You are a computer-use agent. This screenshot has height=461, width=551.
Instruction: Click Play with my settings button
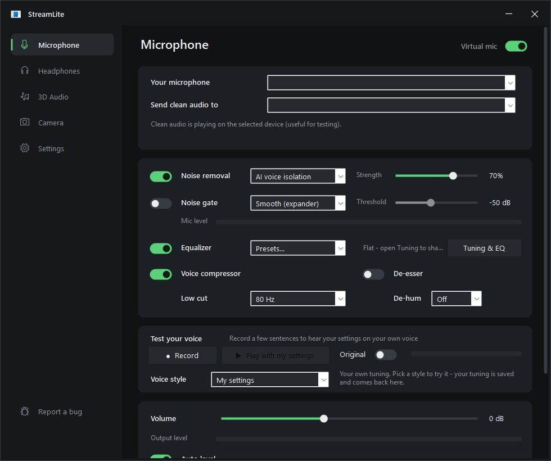[275, 355]
